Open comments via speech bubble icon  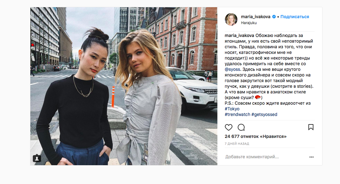coord(241,127)
